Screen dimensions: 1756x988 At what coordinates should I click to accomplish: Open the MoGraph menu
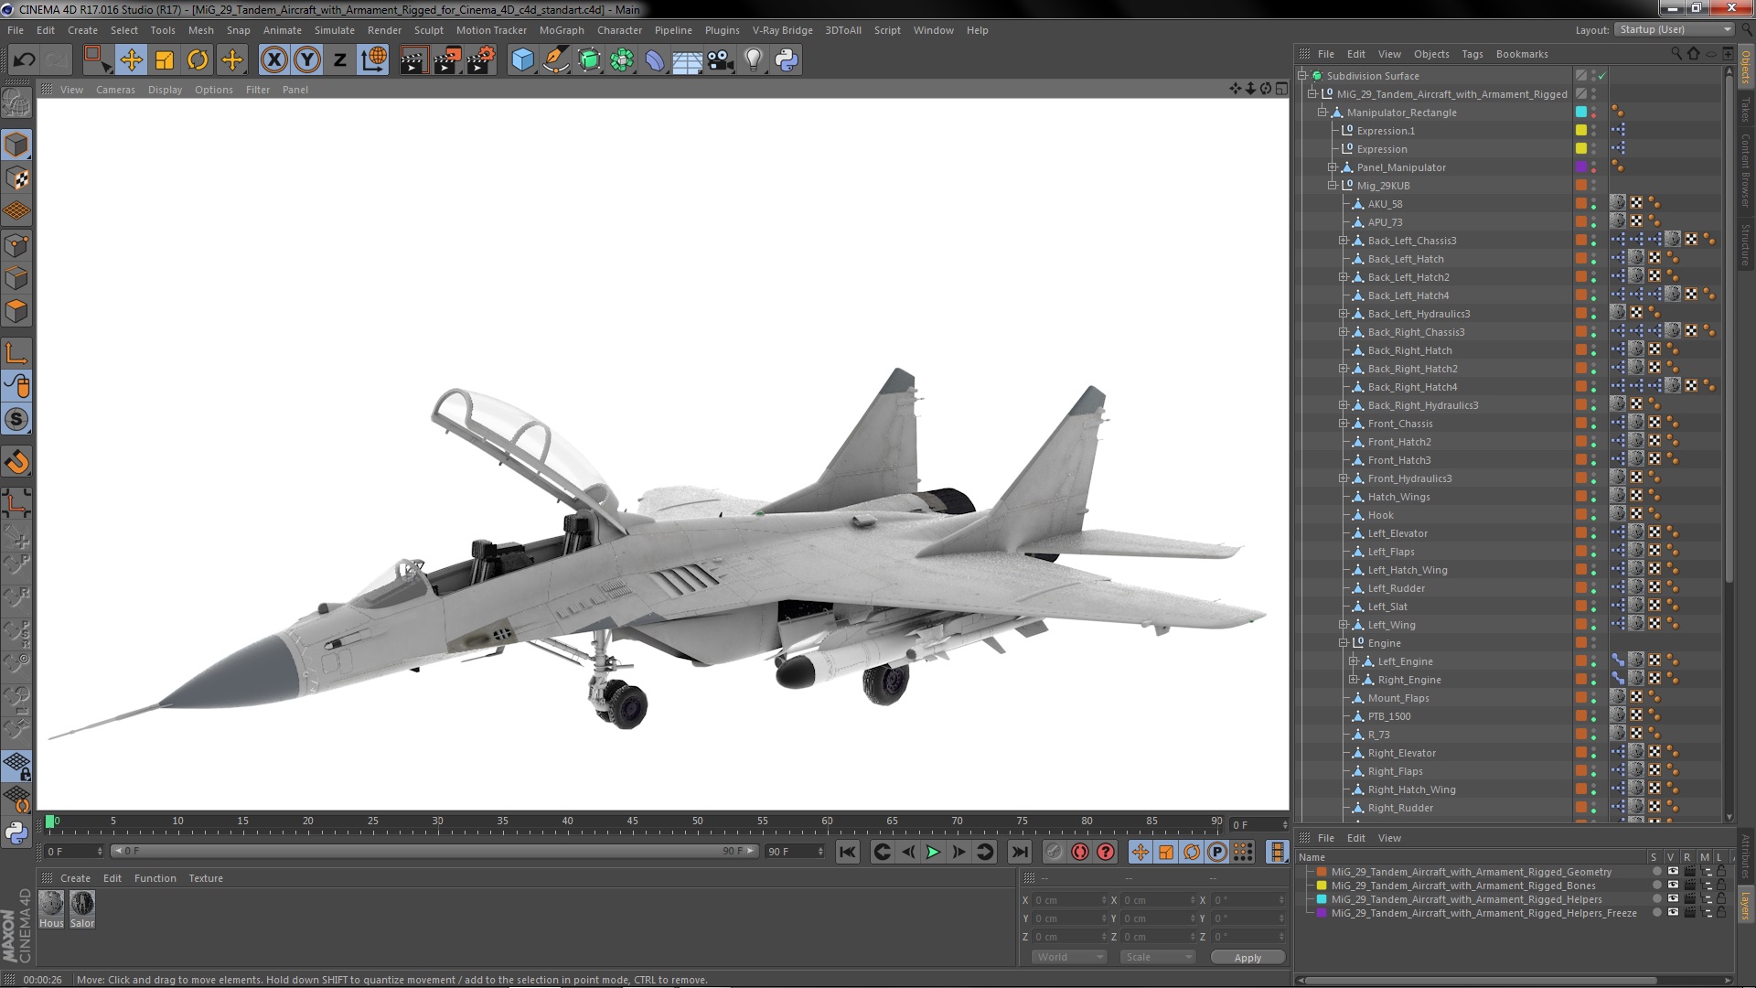click(x=562, y=30)
